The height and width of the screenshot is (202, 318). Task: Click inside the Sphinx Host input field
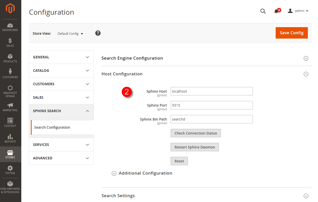click(211, 91)
